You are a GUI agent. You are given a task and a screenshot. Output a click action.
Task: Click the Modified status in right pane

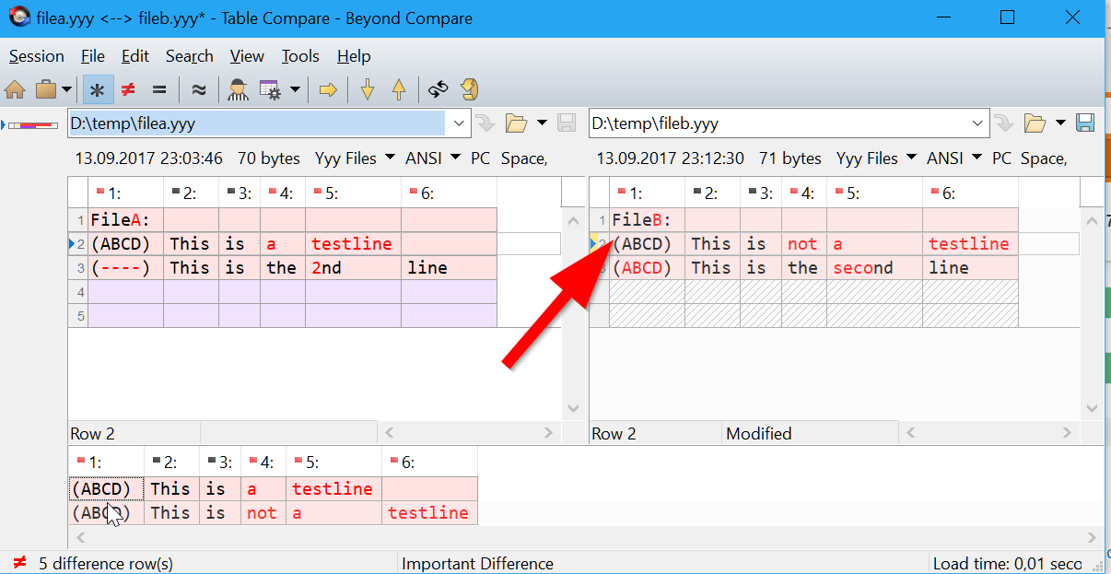tap(759, 433)
